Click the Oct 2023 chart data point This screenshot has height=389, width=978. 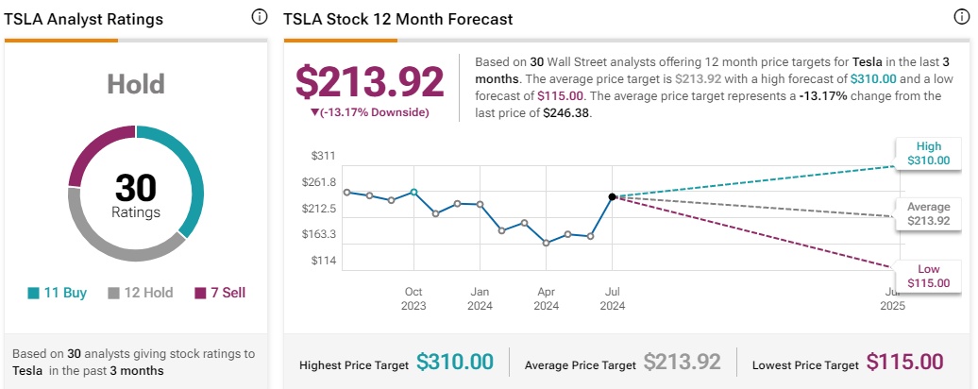click(413, 192)
